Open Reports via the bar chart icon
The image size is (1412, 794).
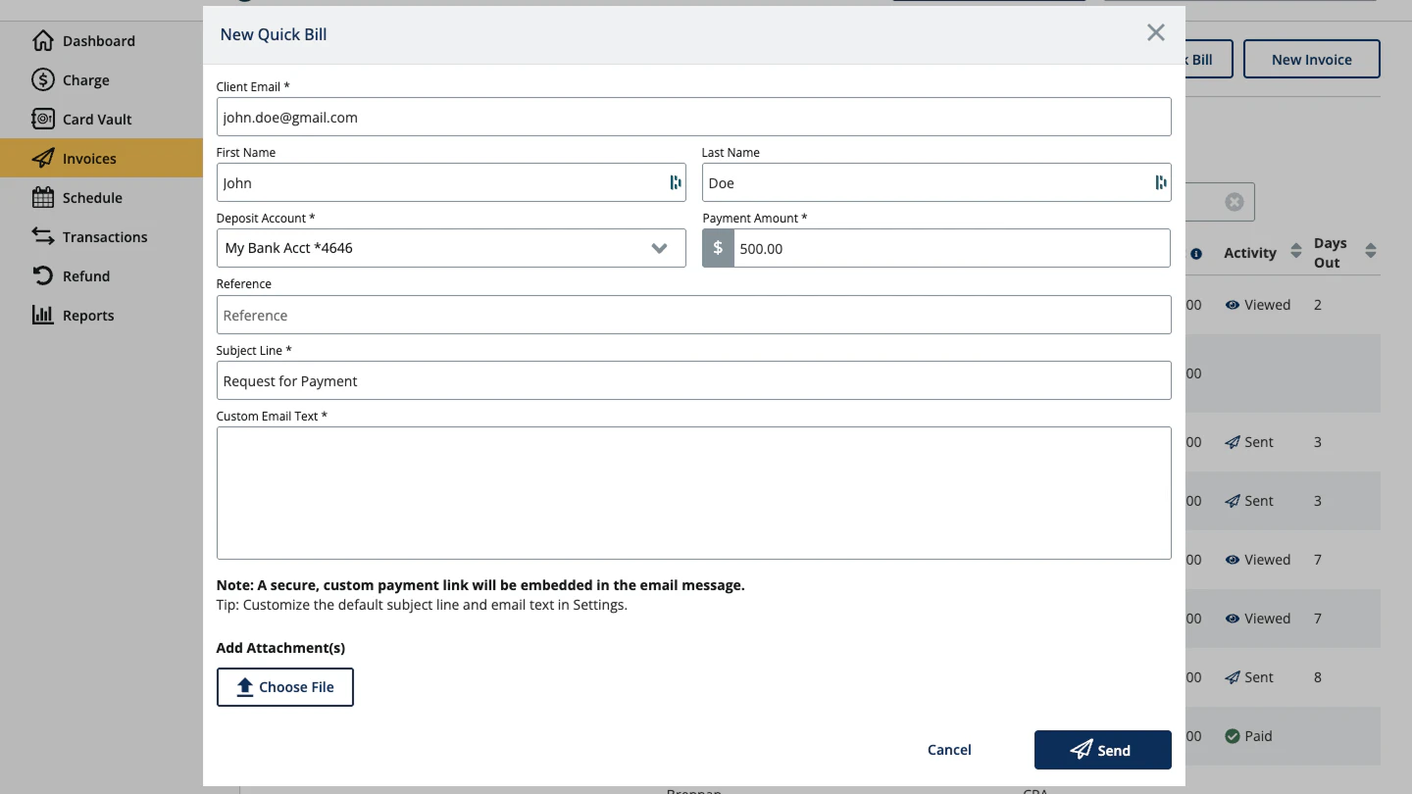42,315
